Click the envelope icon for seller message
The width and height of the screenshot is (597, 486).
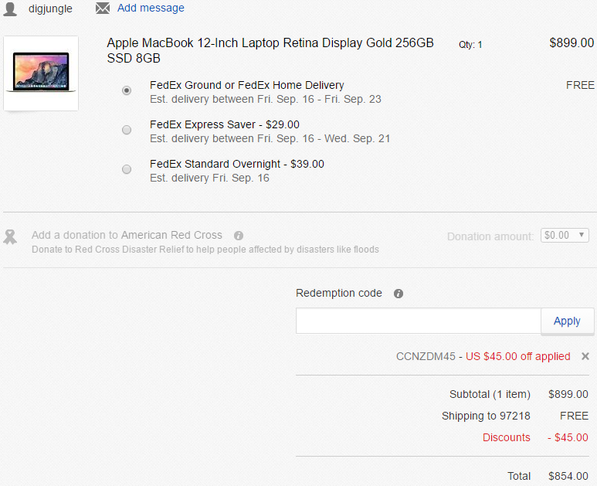[103, 8]
